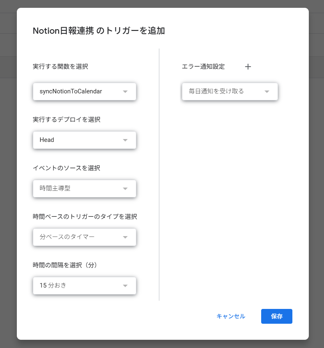Open the 時間主導型 event source dropdown
Screen dimensions: 324x348
tap(85, 189)
